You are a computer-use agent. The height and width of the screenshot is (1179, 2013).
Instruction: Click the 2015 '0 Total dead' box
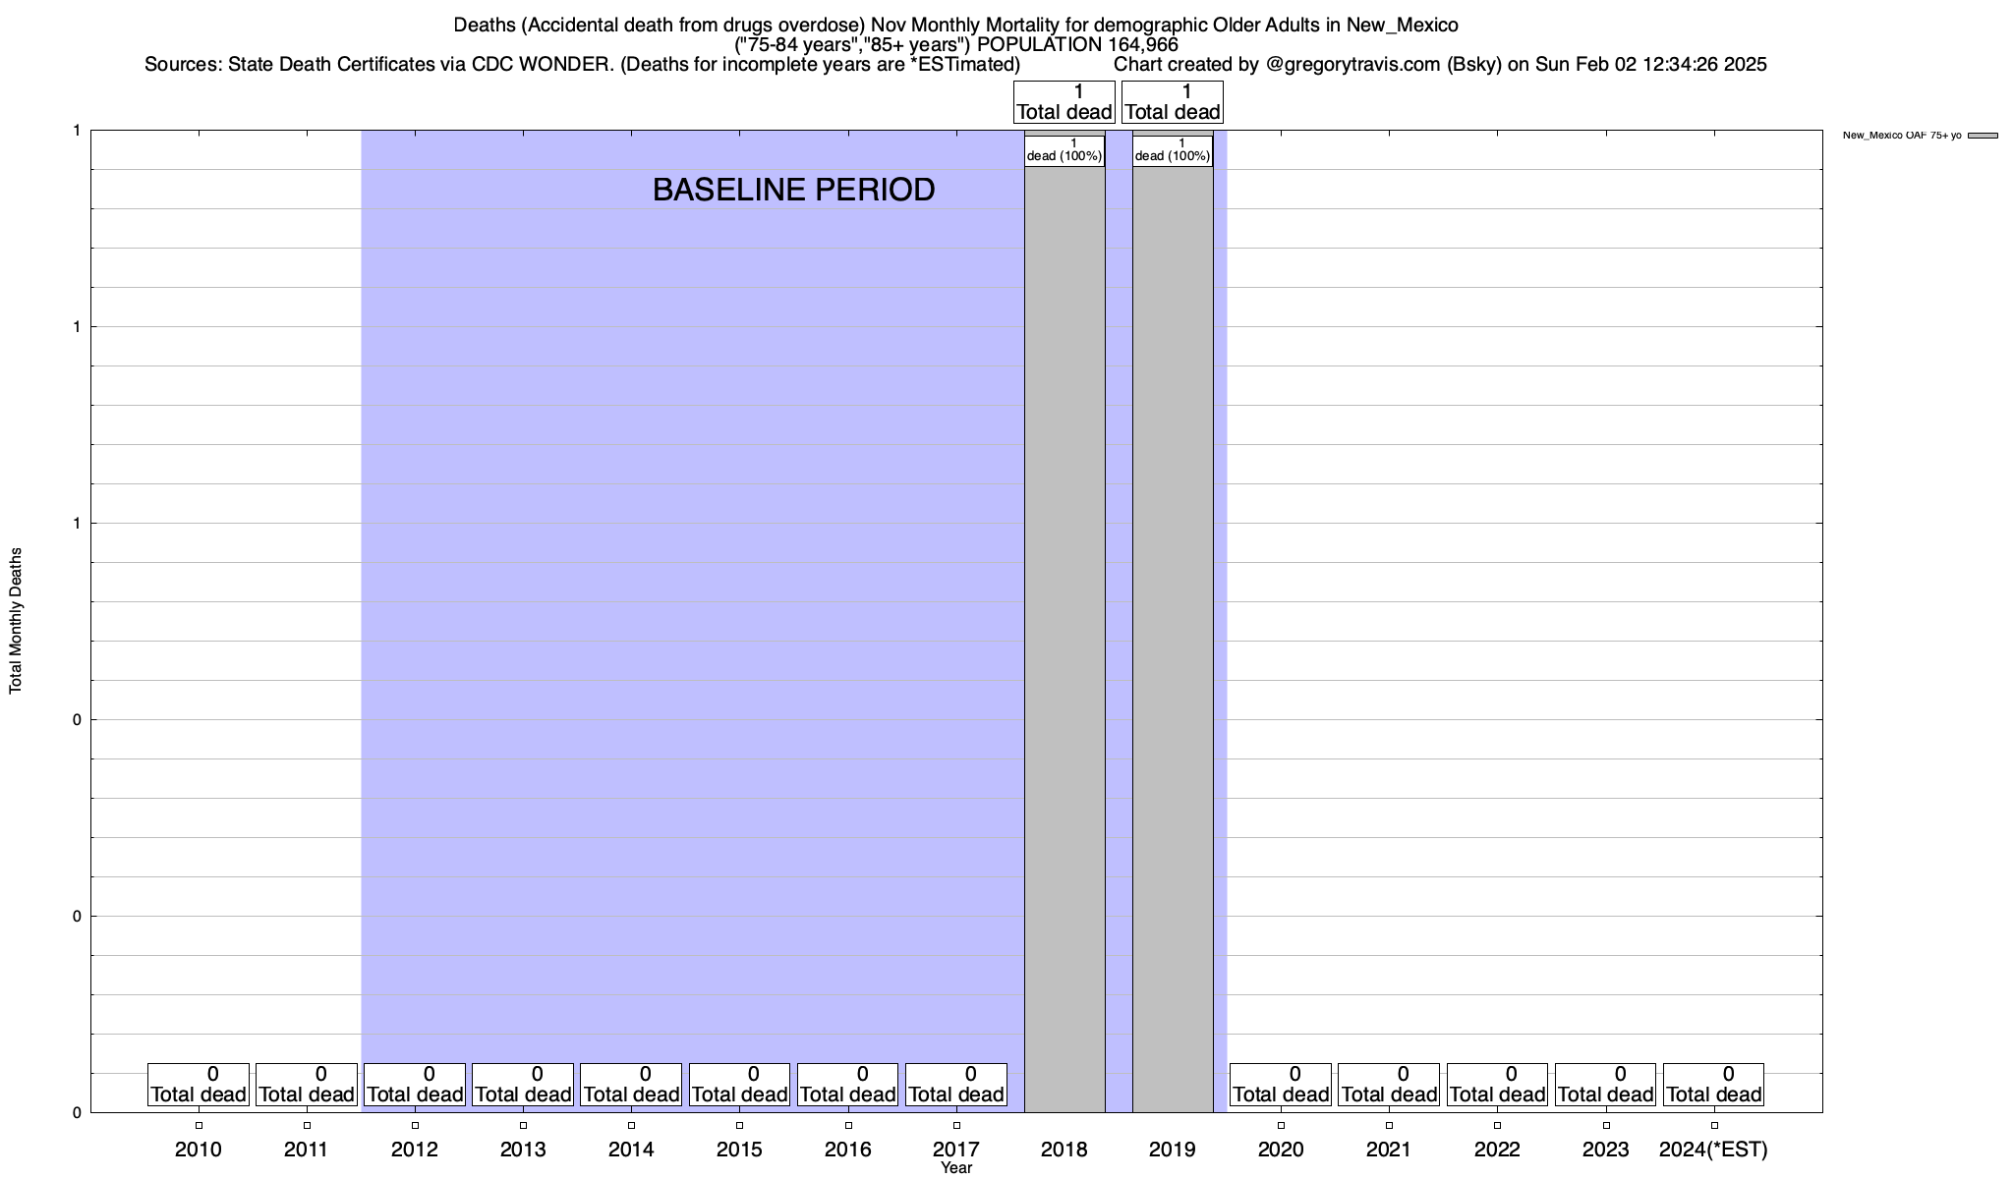click(739, 1085)
